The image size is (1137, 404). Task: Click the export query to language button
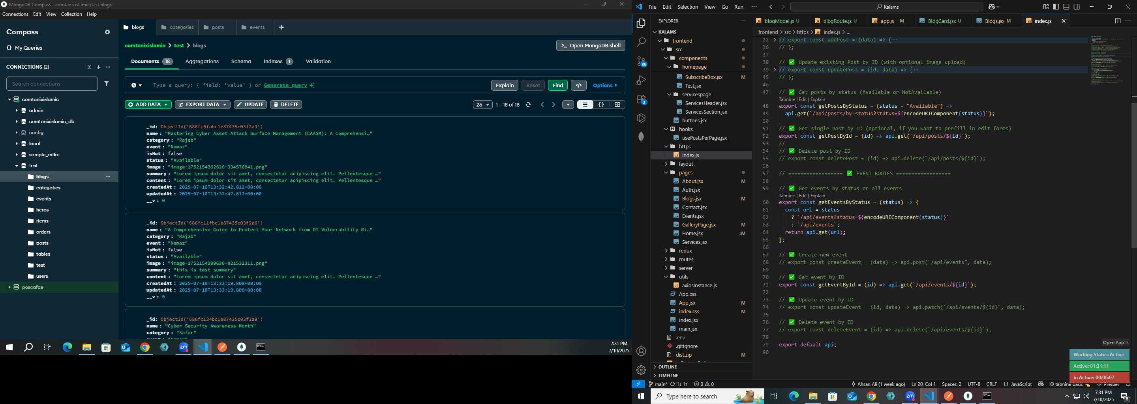(579, 85)
